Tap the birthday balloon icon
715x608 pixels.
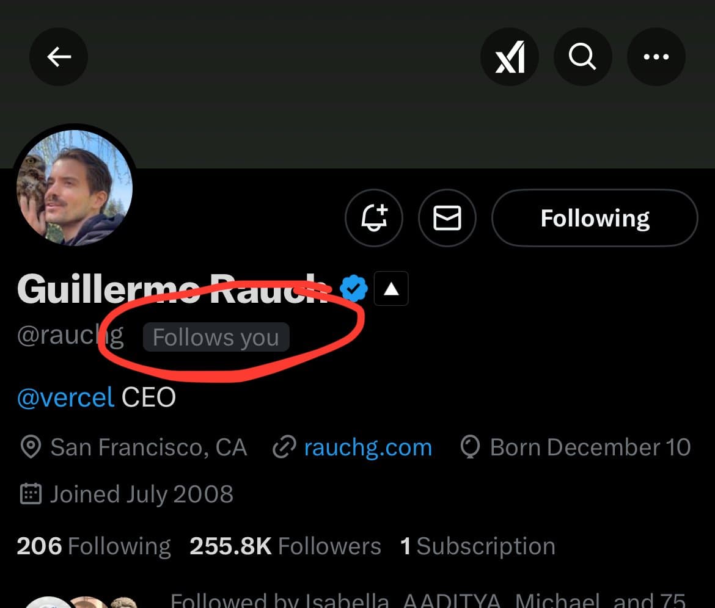coord(469,447)
